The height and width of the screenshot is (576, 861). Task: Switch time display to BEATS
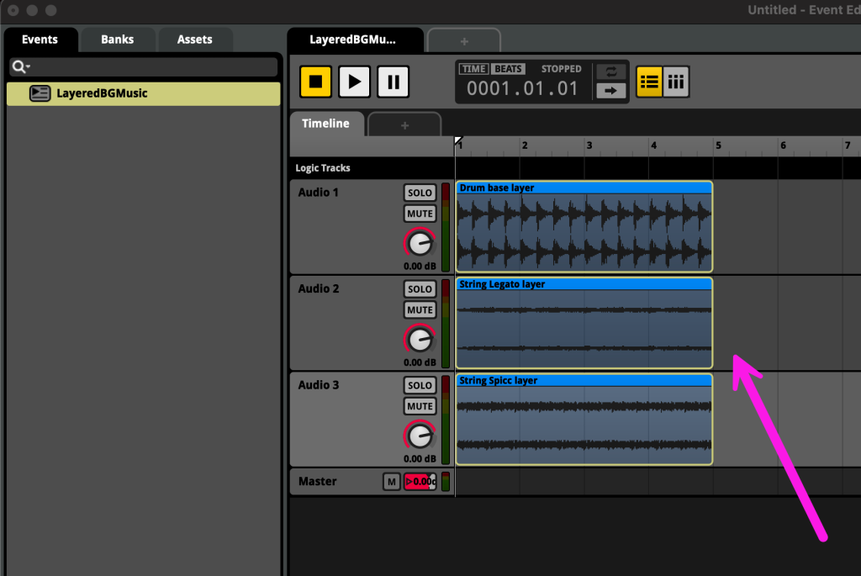pos(508,69)
